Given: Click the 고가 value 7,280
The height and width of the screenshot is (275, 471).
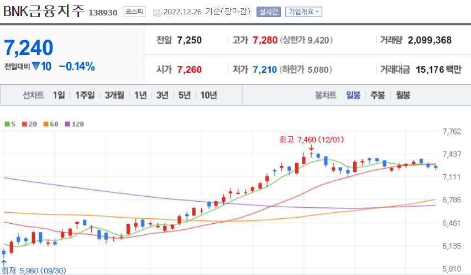Looking at the screenshot, I should [265, 40].
